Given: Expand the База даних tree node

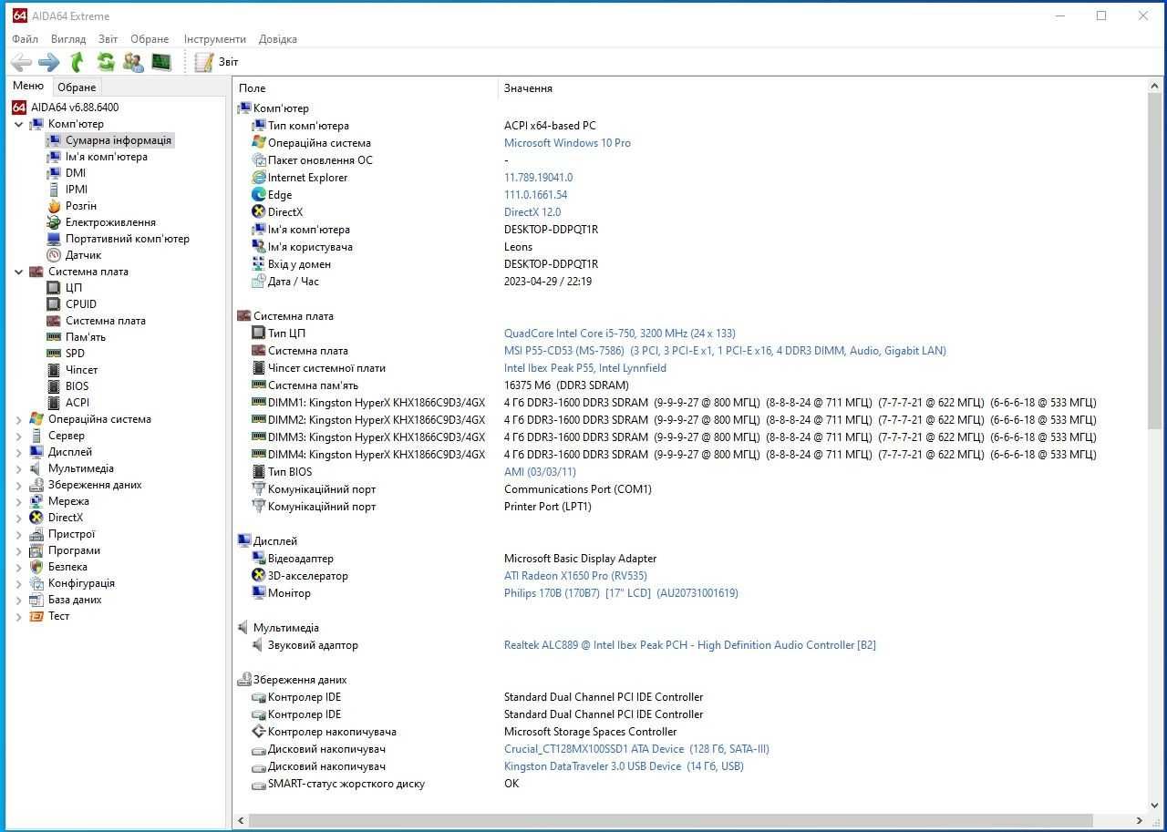Looking at the screenshot, I should pyautogui.click(x=19, y=600).
